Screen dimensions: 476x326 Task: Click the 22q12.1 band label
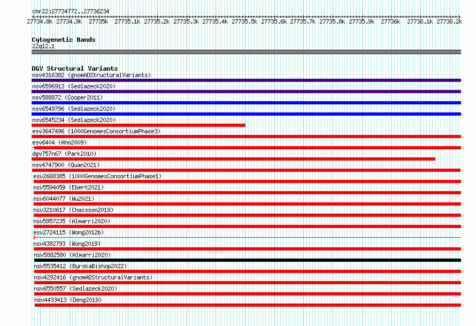point(43,46)
